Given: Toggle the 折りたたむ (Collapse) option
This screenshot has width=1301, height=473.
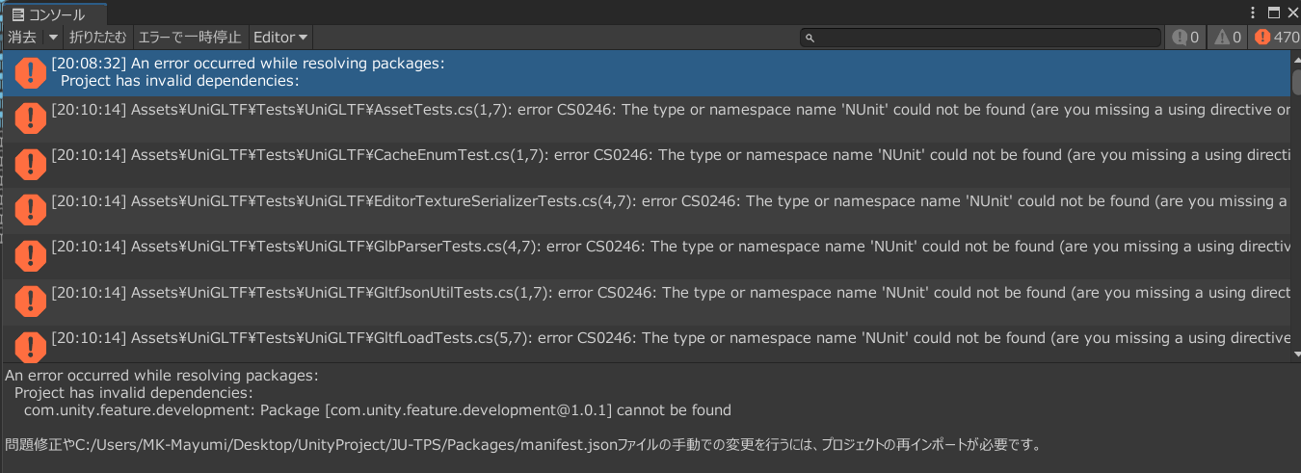Looking at the screenshot, I should pos(97,38).
